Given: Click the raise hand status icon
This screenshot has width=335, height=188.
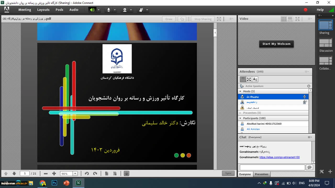Looking at the screenshot, I should pyautogui.click(x=141, y=10).
